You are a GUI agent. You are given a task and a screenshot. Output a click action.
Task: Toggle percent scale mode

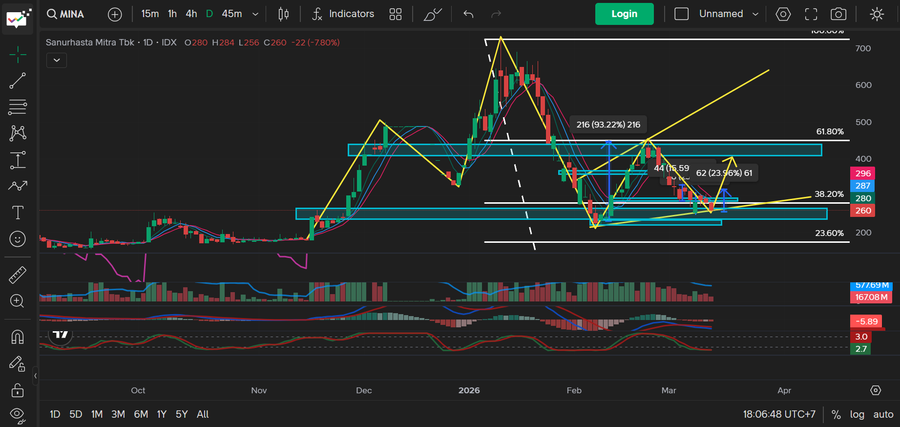click(836, 414)
